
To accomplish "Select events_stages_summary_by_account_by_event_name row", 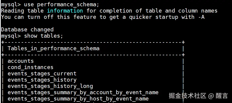I will coord(83,92).
